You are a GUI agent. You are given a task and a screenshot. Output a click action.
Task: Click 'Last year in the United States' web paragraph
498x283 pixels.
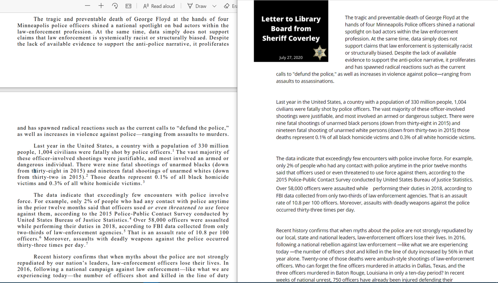(x=376, y=120)
